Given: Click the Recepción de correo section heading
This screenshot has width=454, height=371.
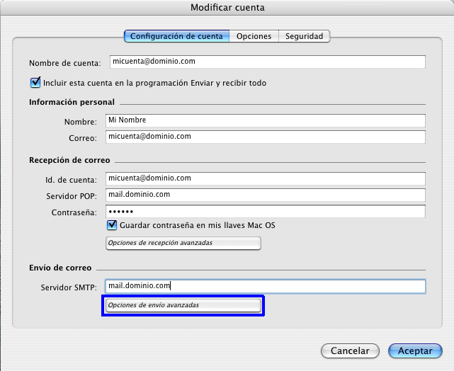Looking at the screenshot, I should tap(69, 161).
